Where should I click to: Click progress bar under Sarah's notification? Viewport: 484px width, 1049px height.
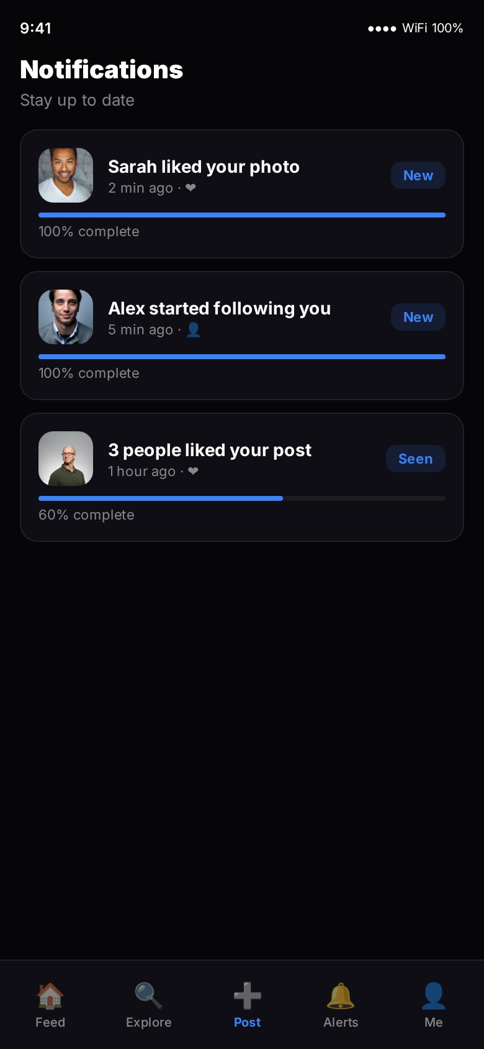[242, 215]
